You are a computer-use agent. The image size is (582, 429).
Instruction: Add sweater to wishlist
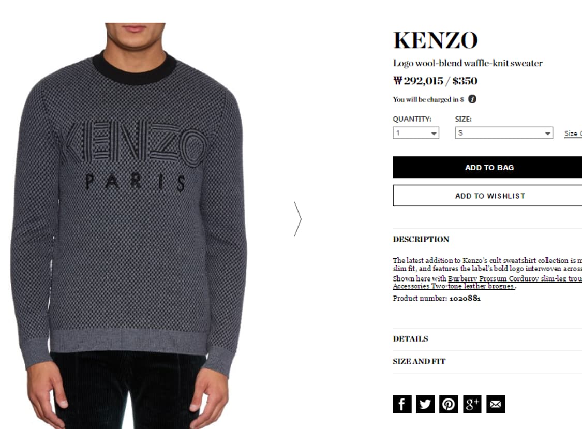(x=487, y=196)
